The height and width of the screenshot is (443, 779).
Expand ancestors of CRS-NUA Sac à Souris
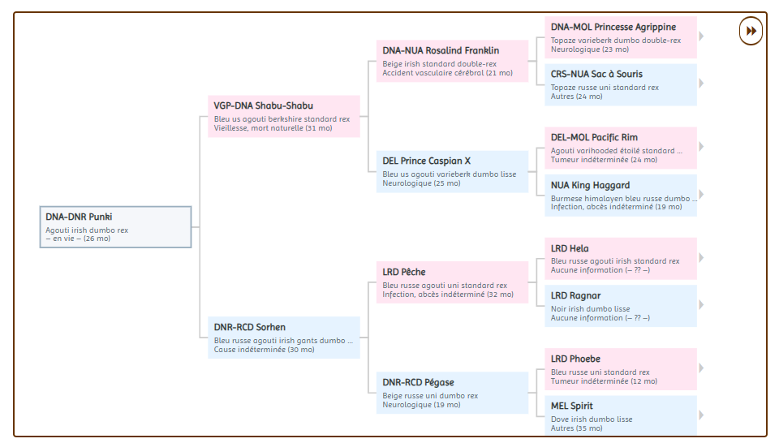(x=701, y=84)
